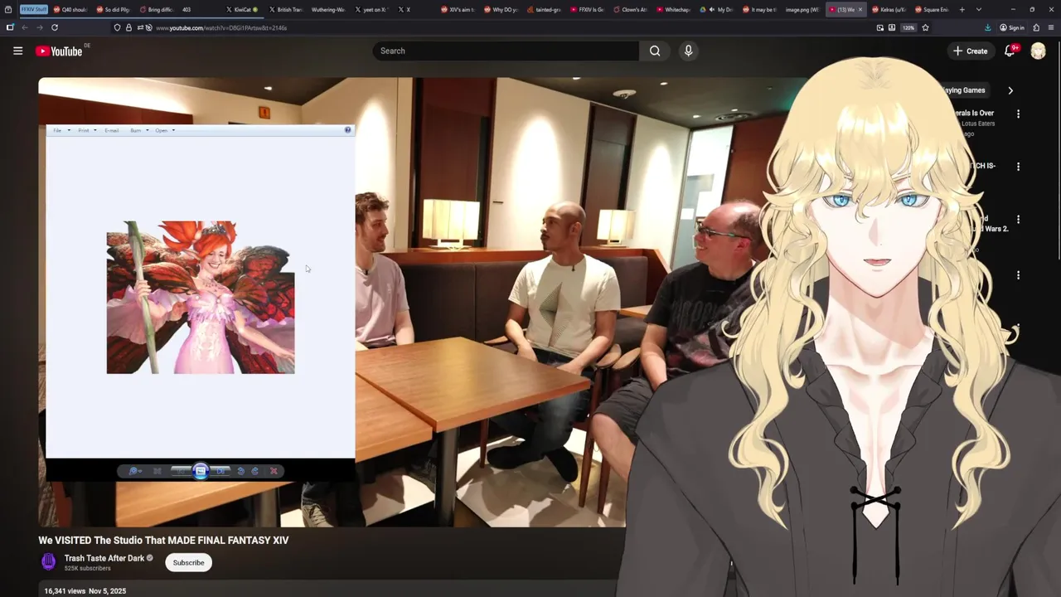
Task: Click the '16,341 views Nov 5, 2025' text
Action: 85,591
